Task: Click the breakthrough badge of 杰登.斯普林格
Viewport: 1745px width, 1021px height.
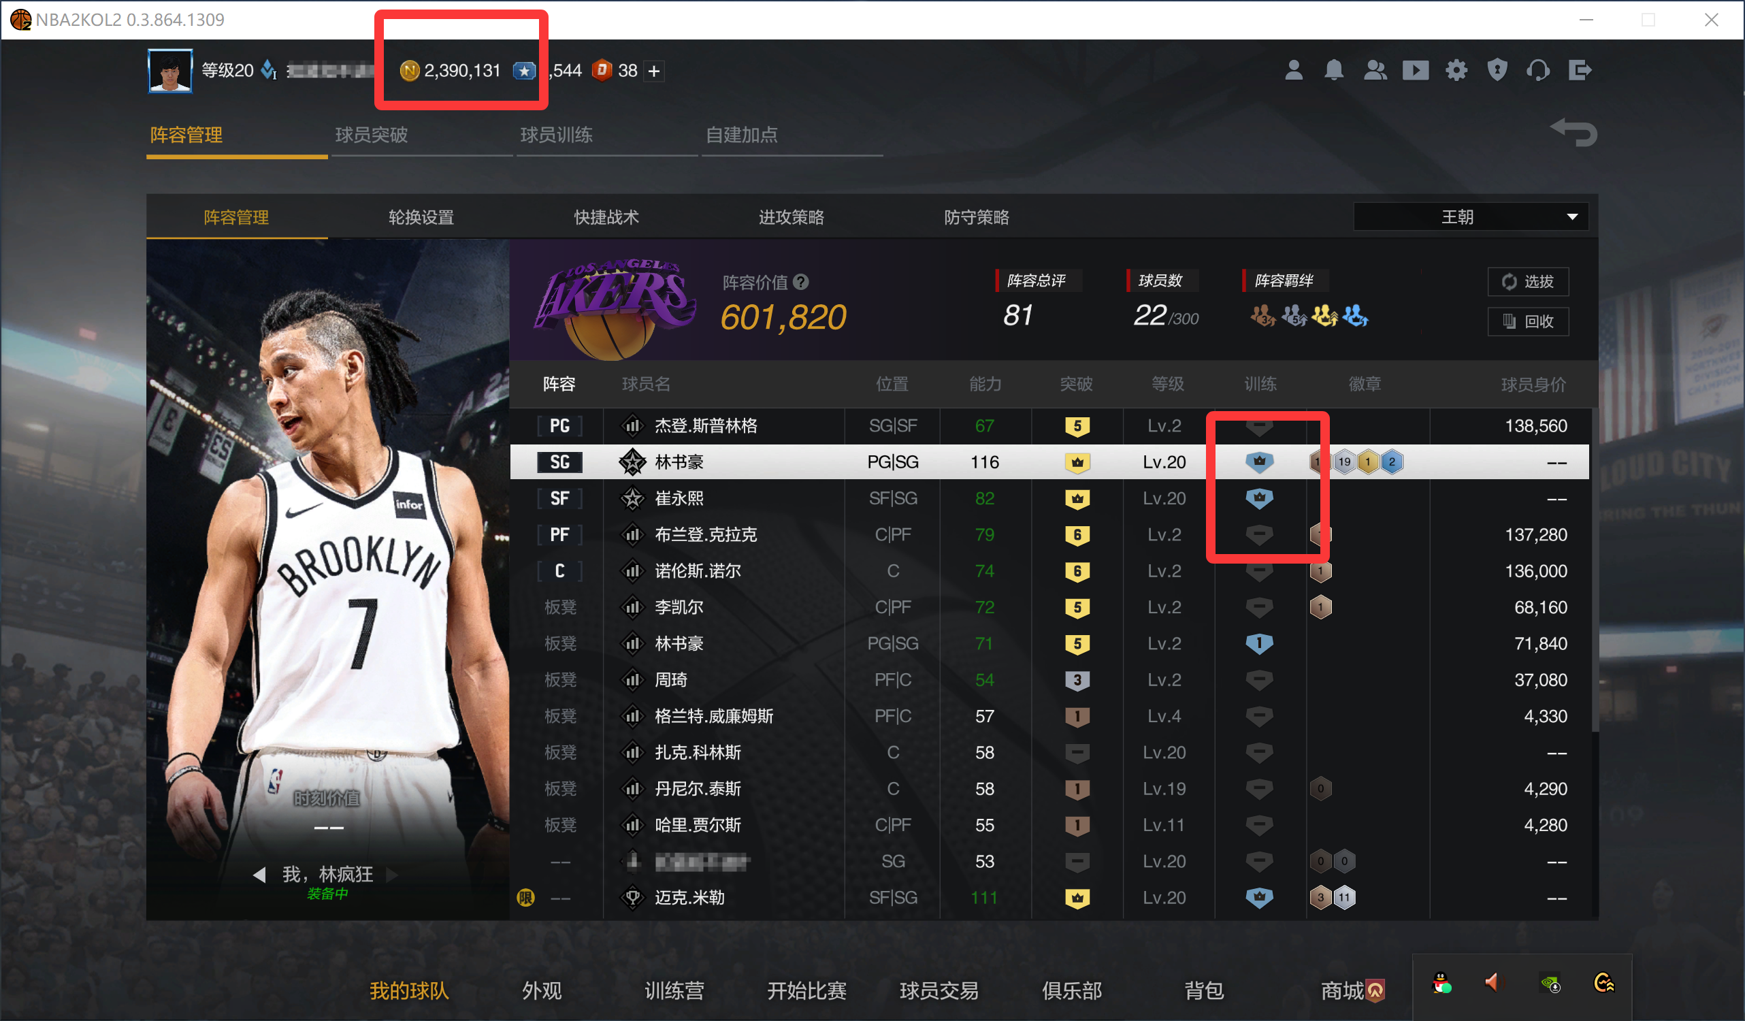Action: [x=1077, y=426]
